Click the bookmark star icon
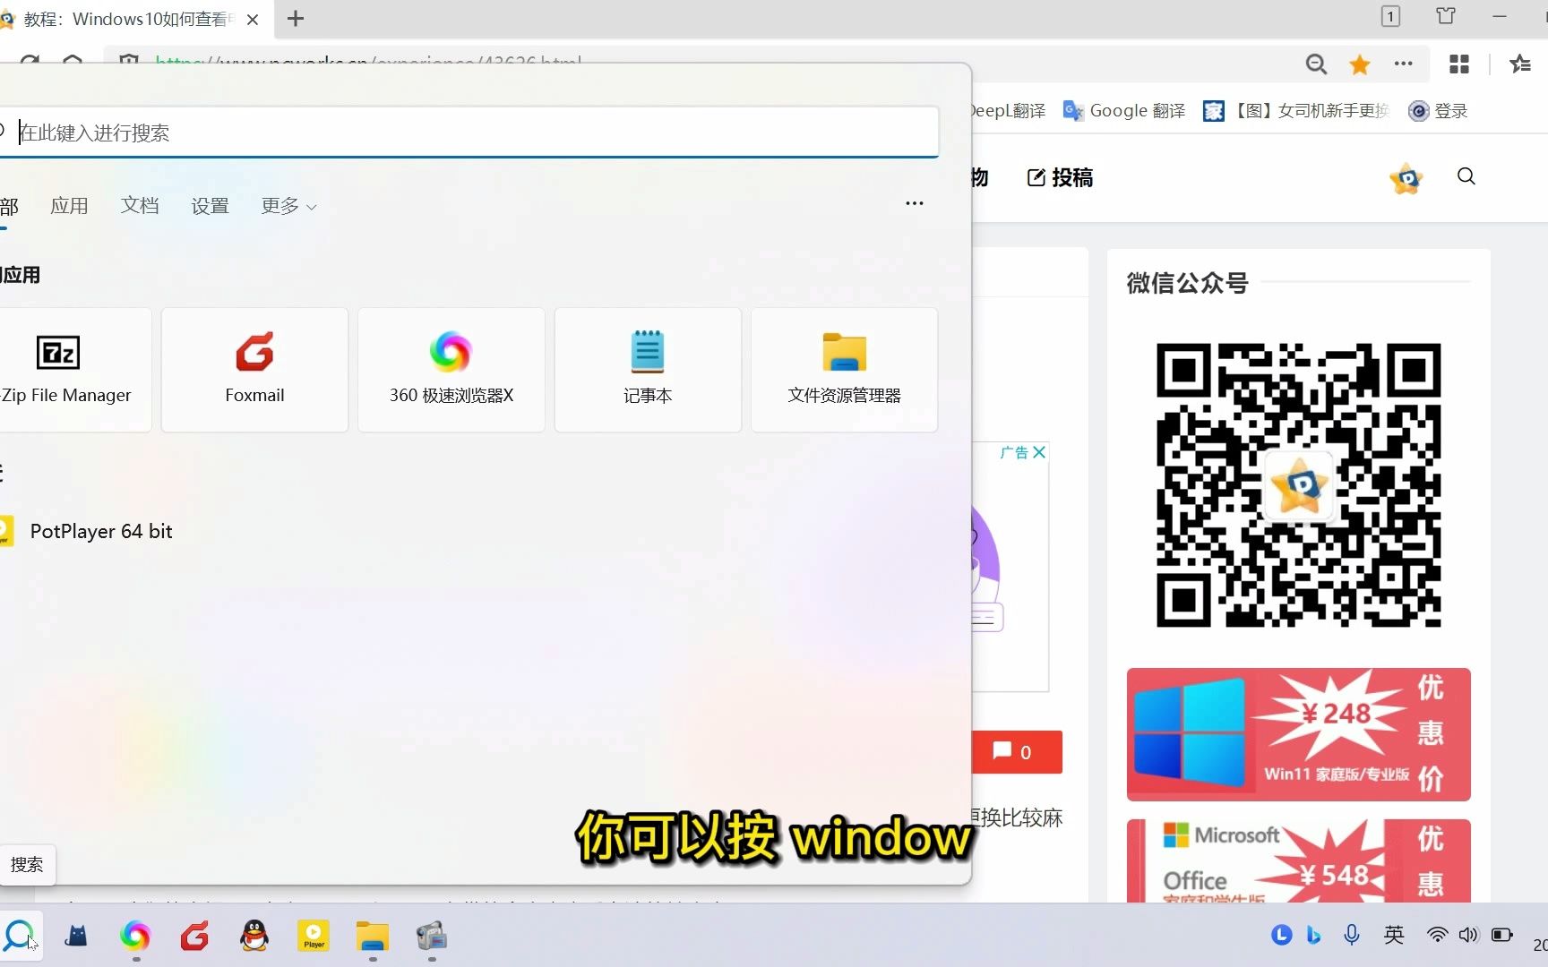The image size is (1548, 967). pyautogui.click(x=1360, y=64)
